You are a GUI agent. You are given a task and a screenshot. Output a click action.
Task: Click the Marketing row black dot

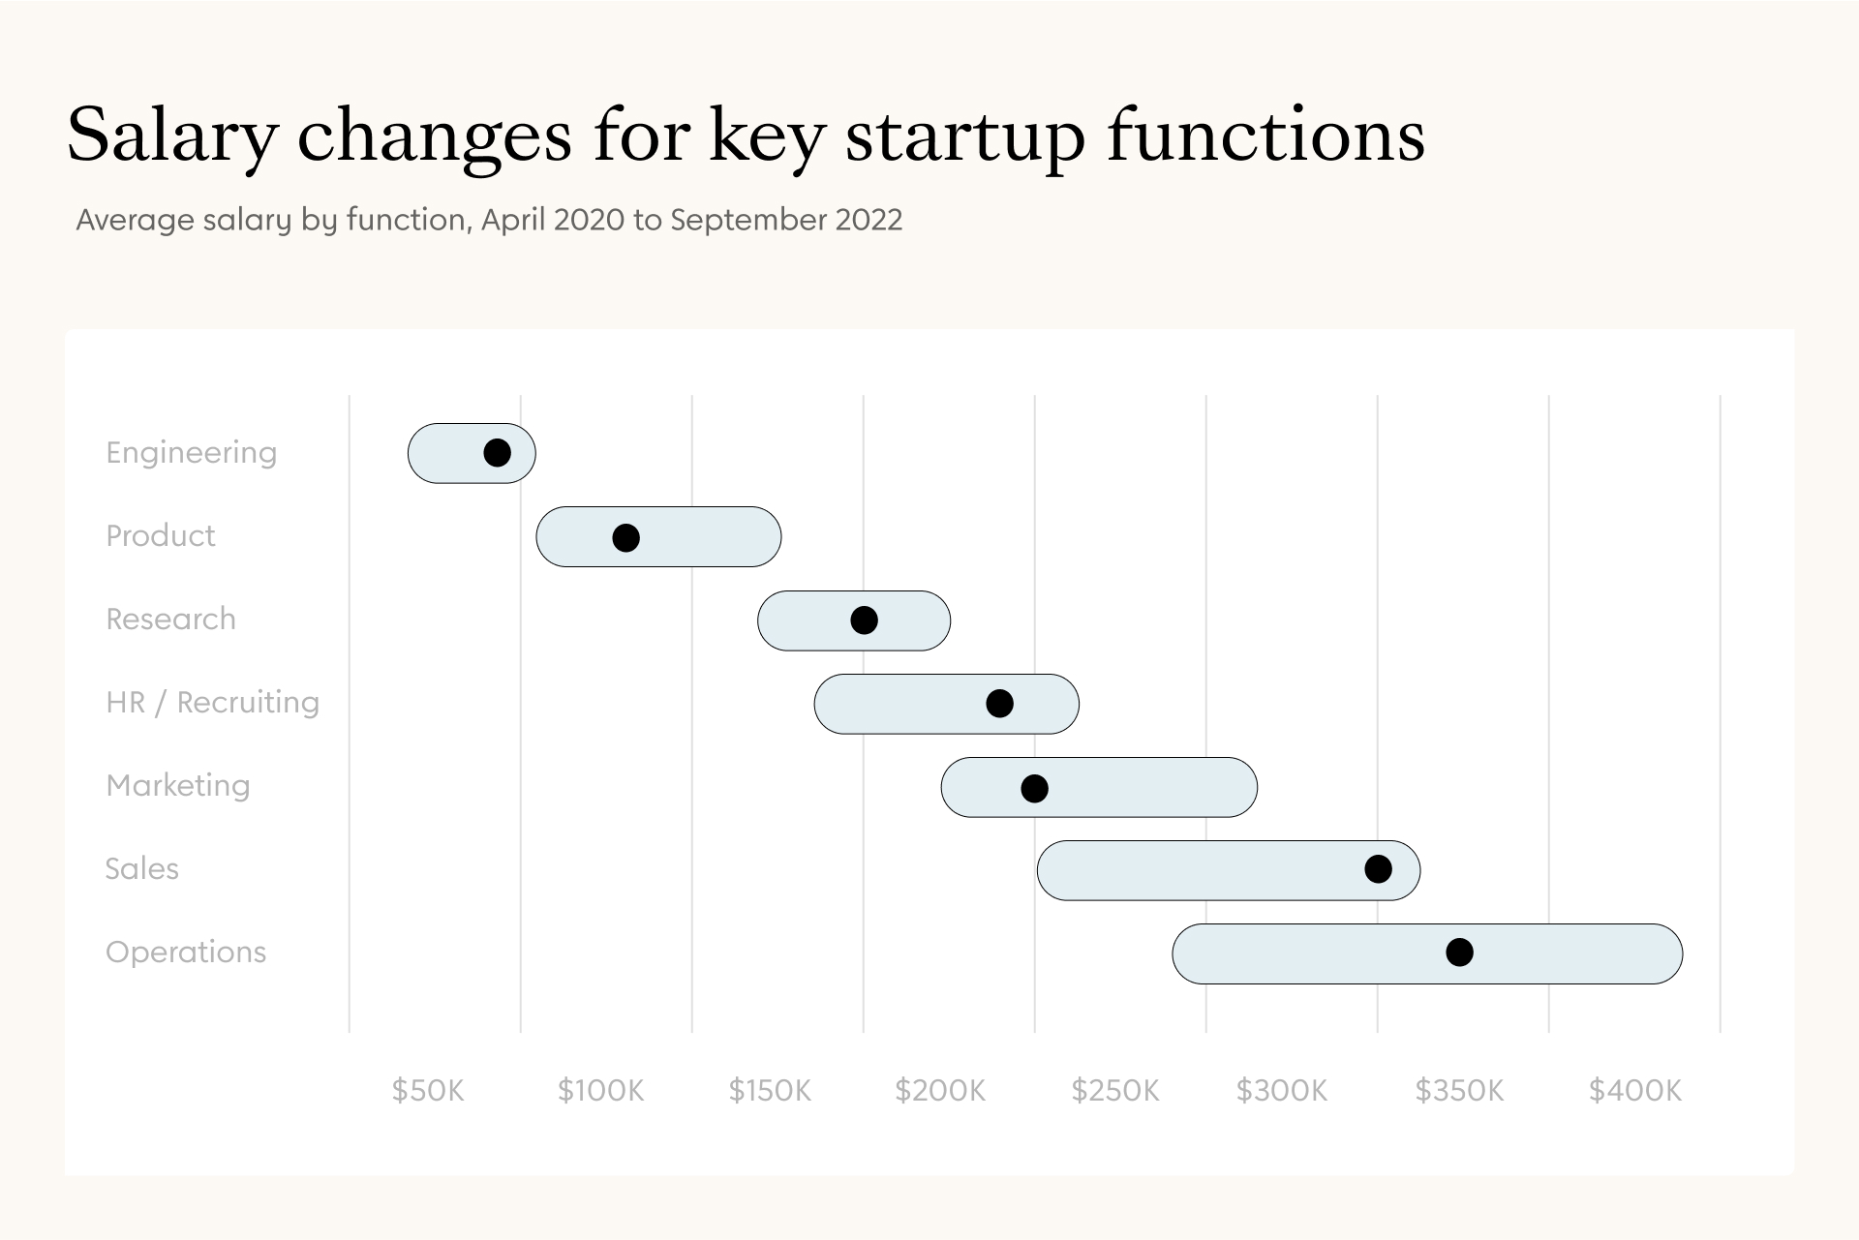click(1034, 788)
